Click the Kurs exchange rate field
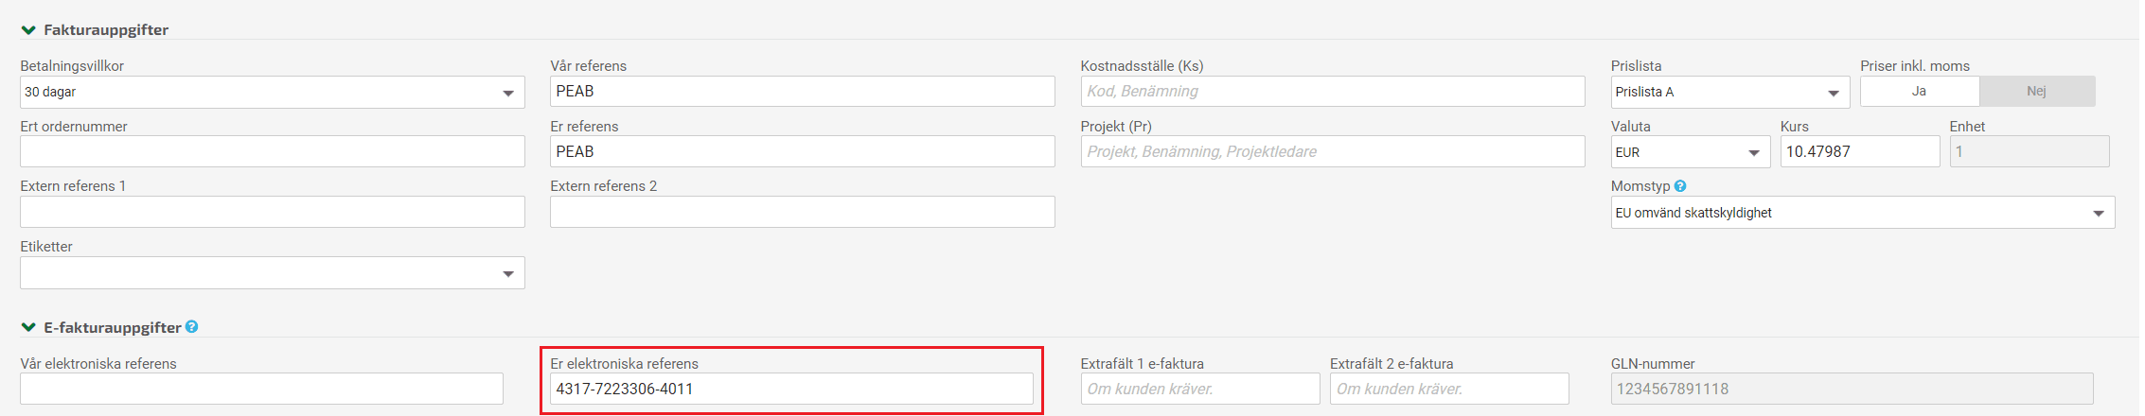Viewport: 2145px width, 416px height. click(x=1860, y=151)
